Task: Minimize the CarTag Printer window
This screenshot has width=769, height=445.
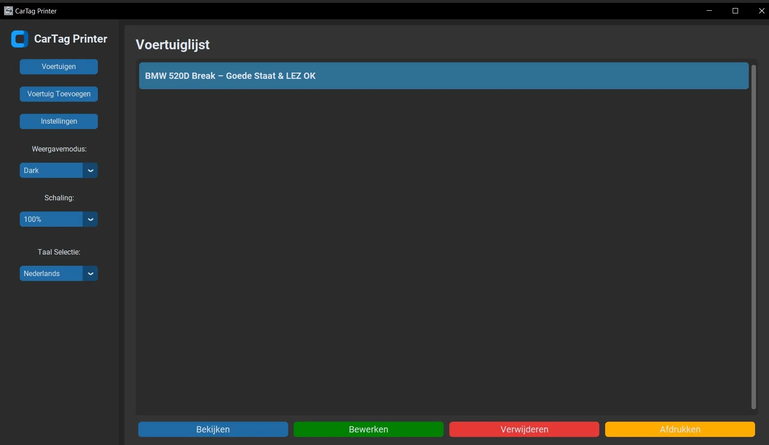Action: pos(709,11)
